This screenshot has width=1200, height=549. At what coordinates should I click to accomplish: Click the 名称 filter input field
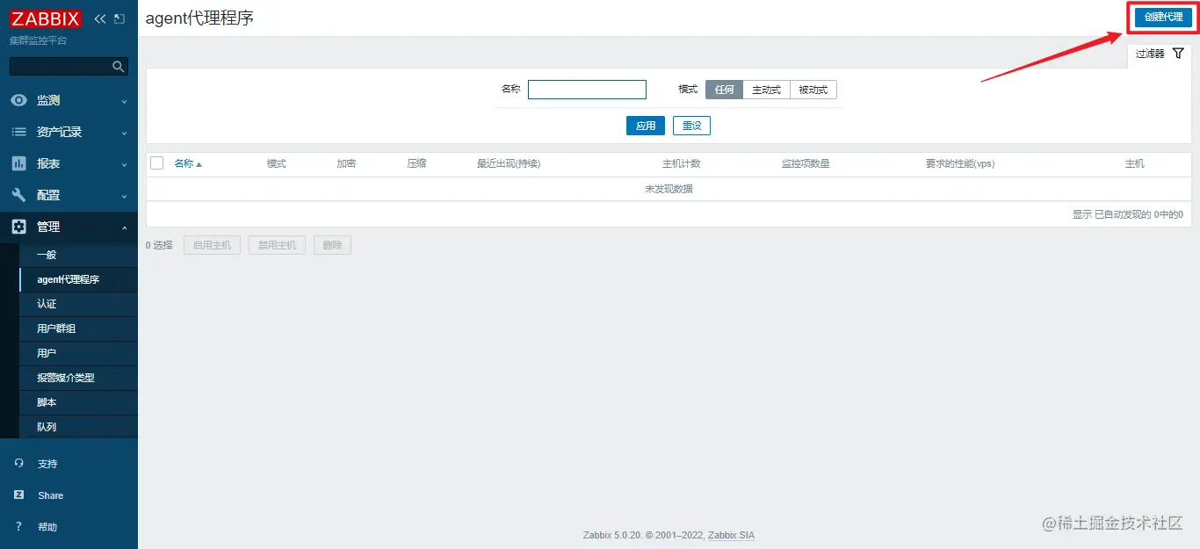tap(587, 90)
